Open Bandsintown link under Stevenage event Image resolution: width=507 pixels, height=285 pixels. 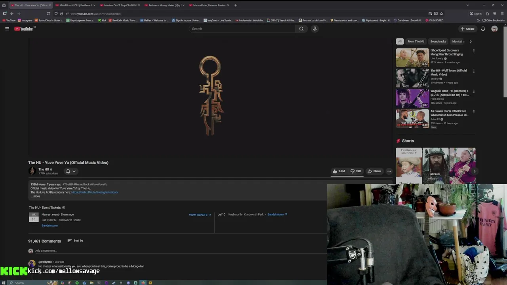point(50,225)
